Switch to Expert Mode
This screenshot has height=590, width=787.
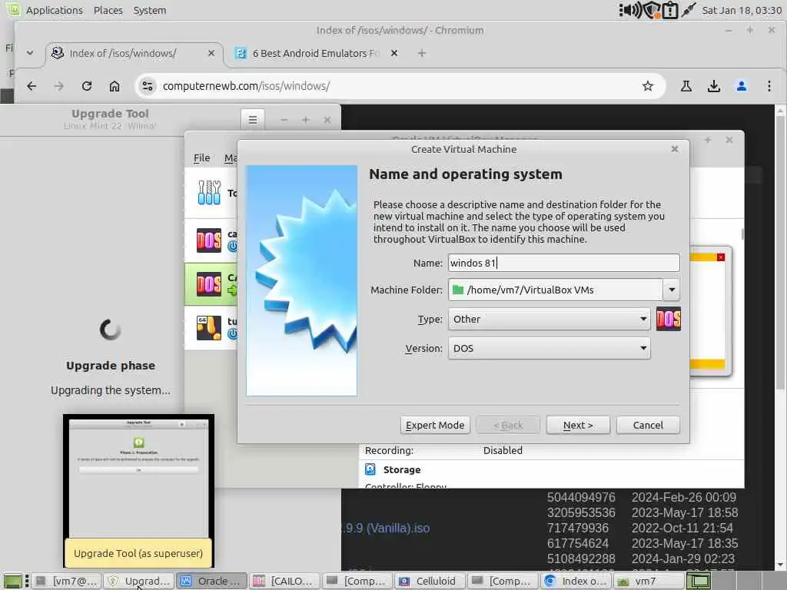[435, 425]
